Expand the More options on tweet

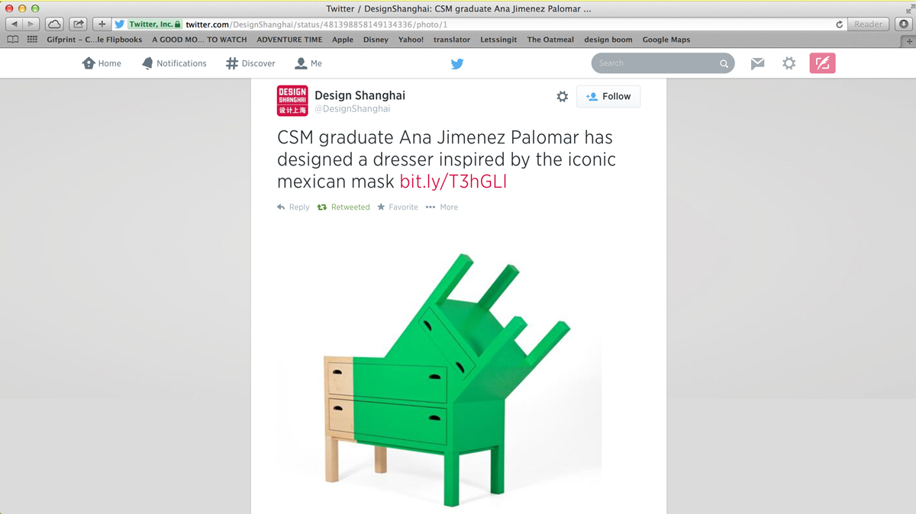(442, 207)
